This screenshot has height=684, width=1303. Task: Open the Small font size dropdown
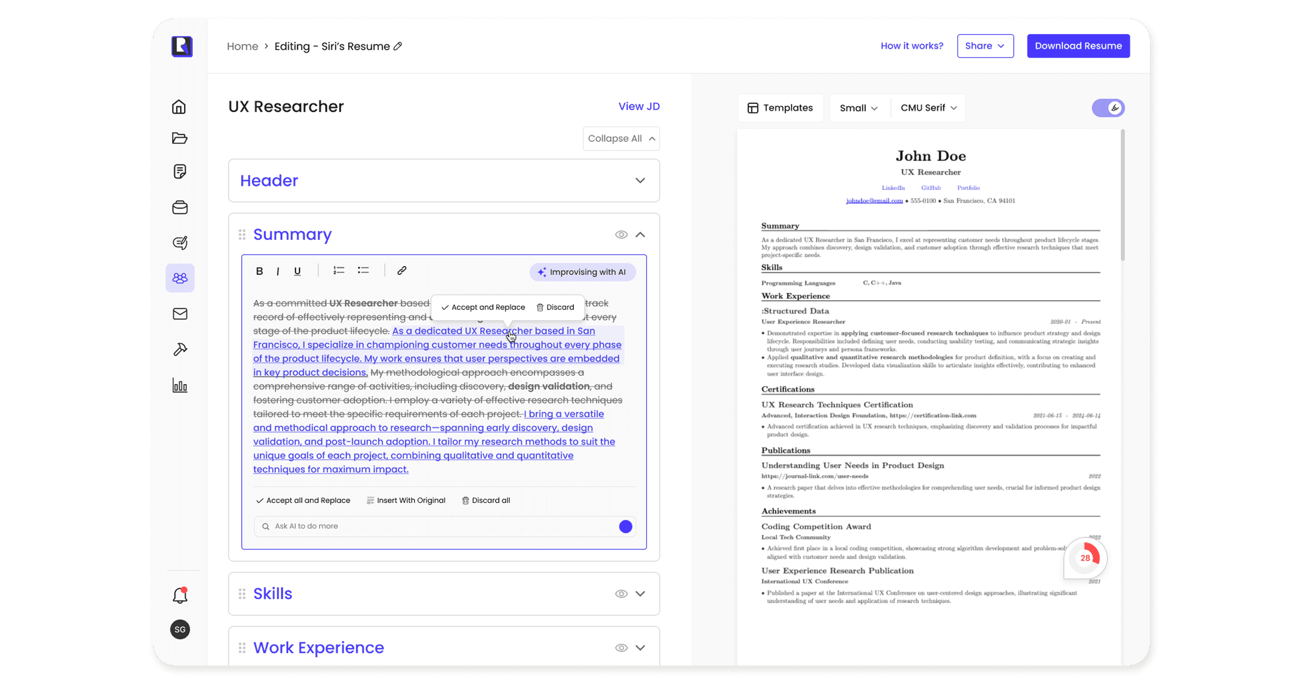tap(859, 108)
